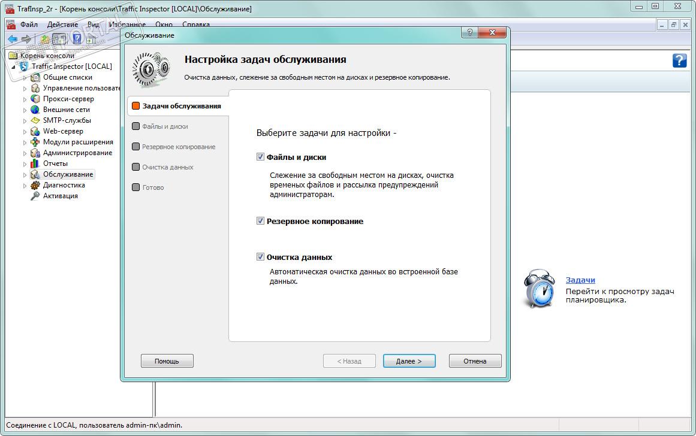Select Диагностика label in the tree
Viewport: 696px width, 436px height.
click(64, 185)
